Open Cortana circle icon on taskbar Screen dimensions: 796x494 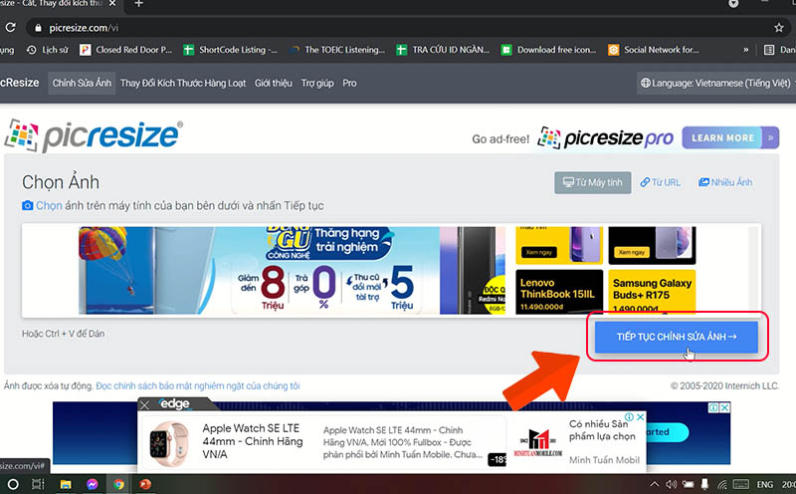click(13, 484)
